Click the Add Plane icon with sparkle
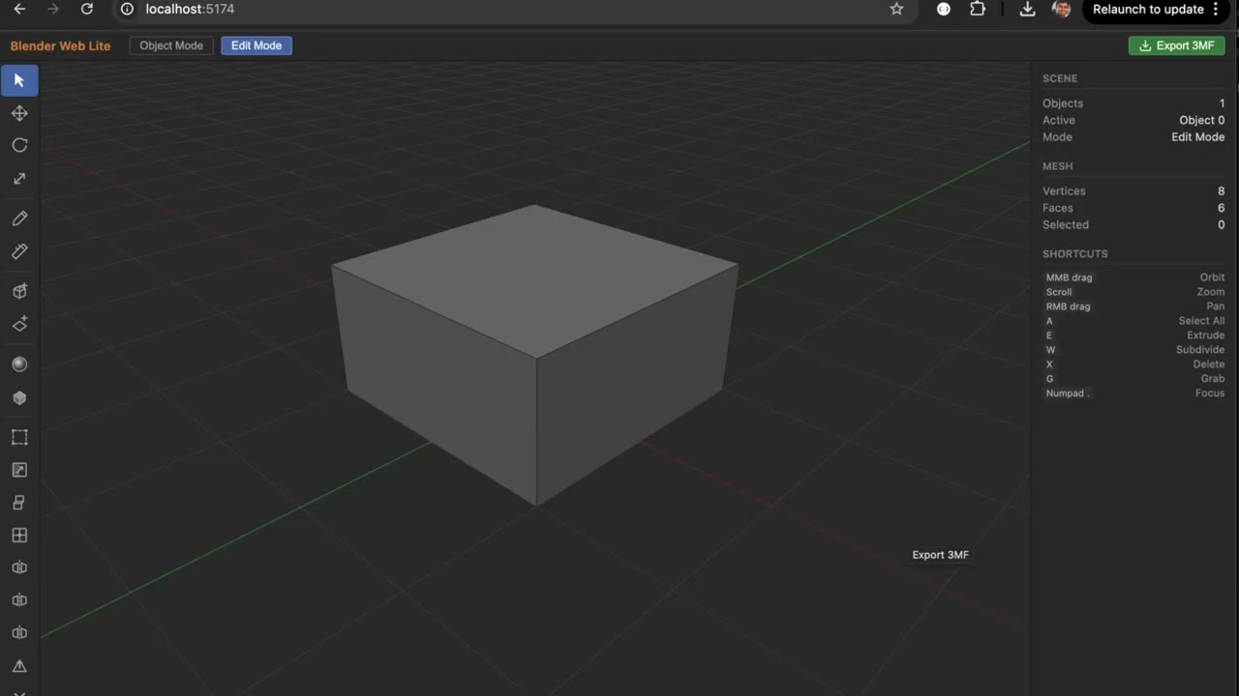Image resolution: width=1239 pixels, height=696 pixels. [19, 324]
